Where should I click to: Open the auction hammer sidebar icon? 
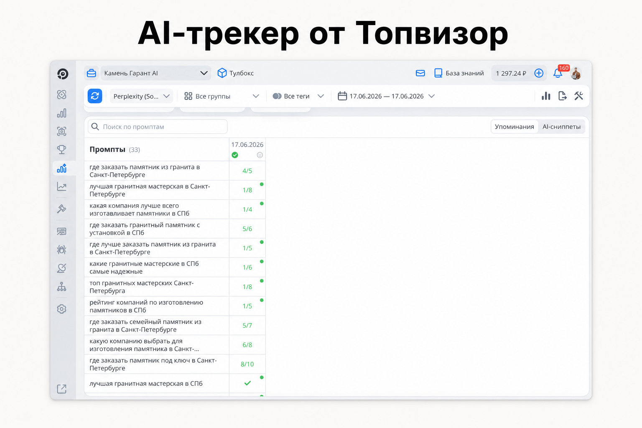[62, 209]
